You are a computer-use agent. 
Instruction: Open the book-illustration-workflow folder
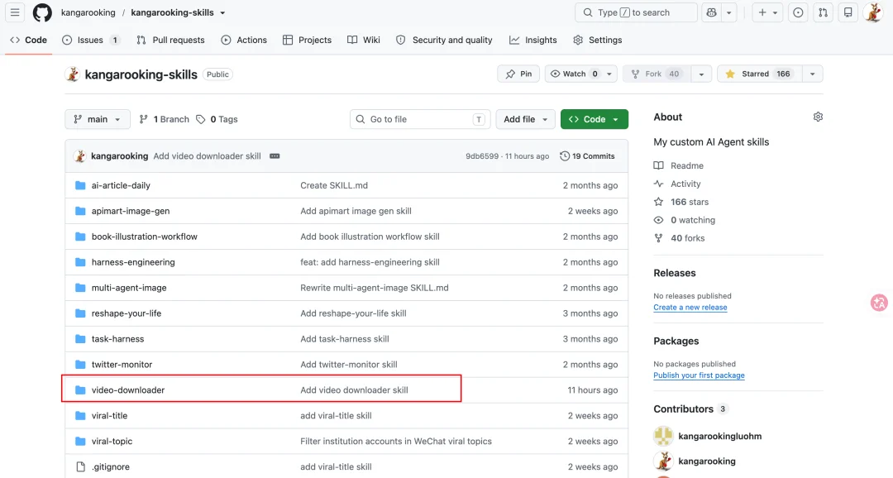145,237
